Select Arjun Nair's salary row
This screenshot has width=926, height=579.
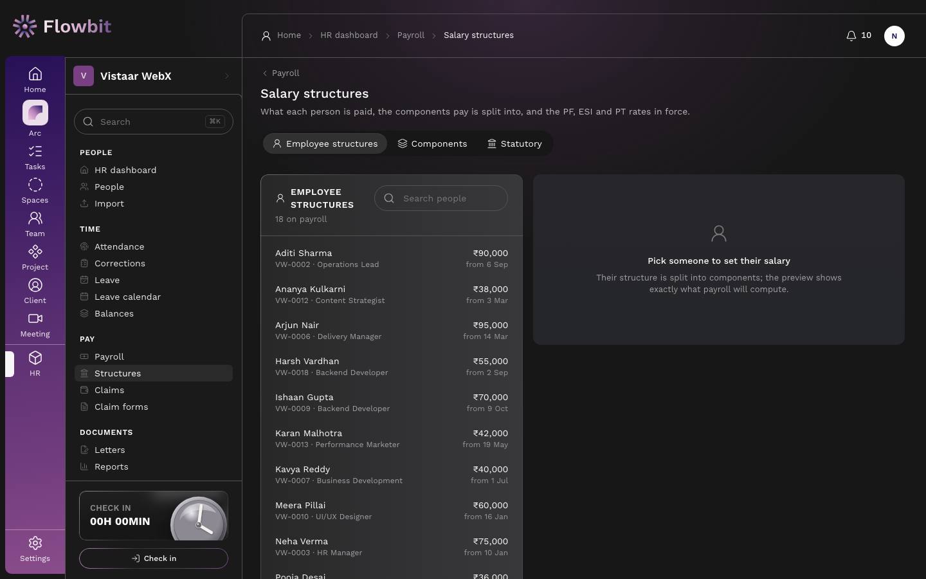(x=392, y=331)
